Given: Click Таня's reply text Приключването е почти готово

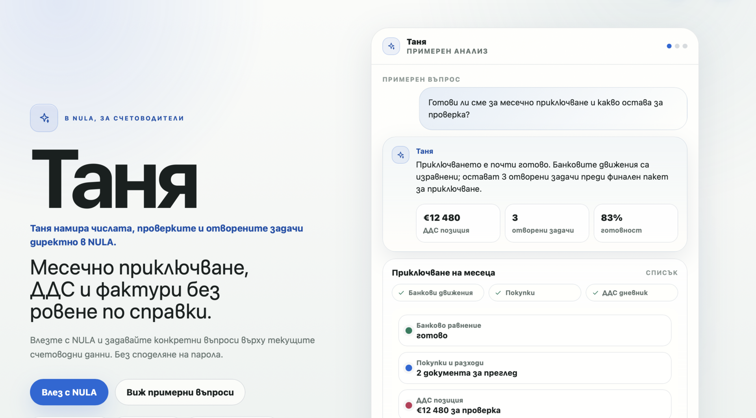Looking at the screenshot, I should pos(542,177).
